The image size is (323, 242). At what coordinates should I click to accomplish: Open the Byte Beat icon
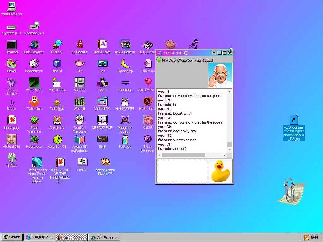coord(34,83)
